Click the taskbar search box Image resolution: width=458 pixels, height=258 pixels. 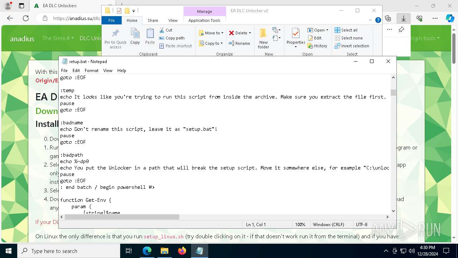click(x=69, y=251)
